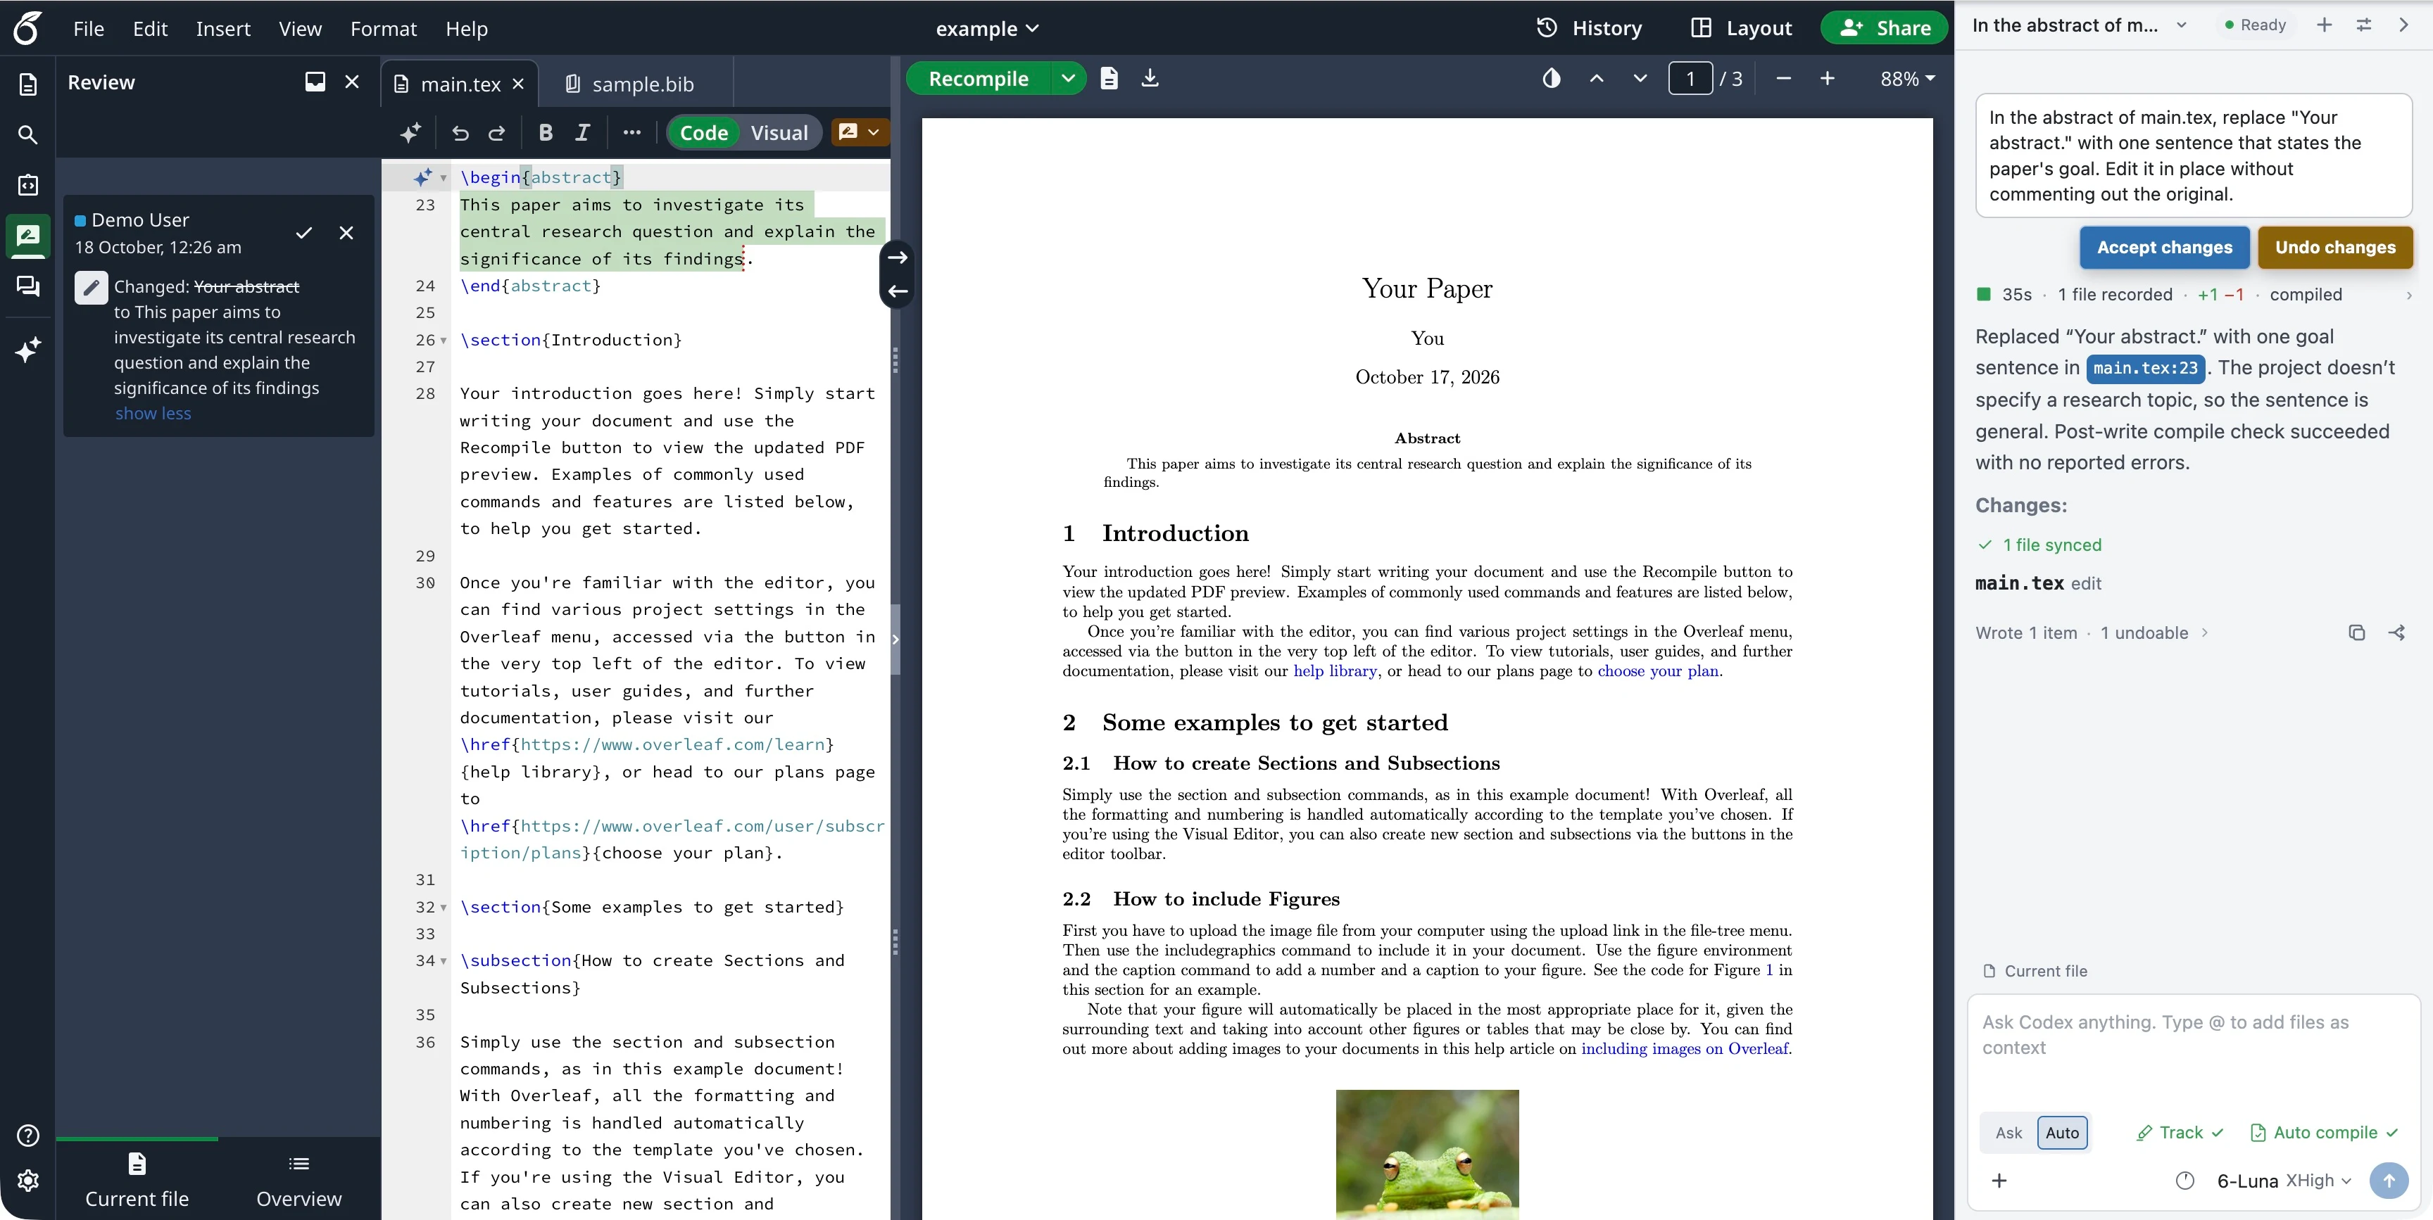Undo the last edit in editor toolbar

pos(460,133)
